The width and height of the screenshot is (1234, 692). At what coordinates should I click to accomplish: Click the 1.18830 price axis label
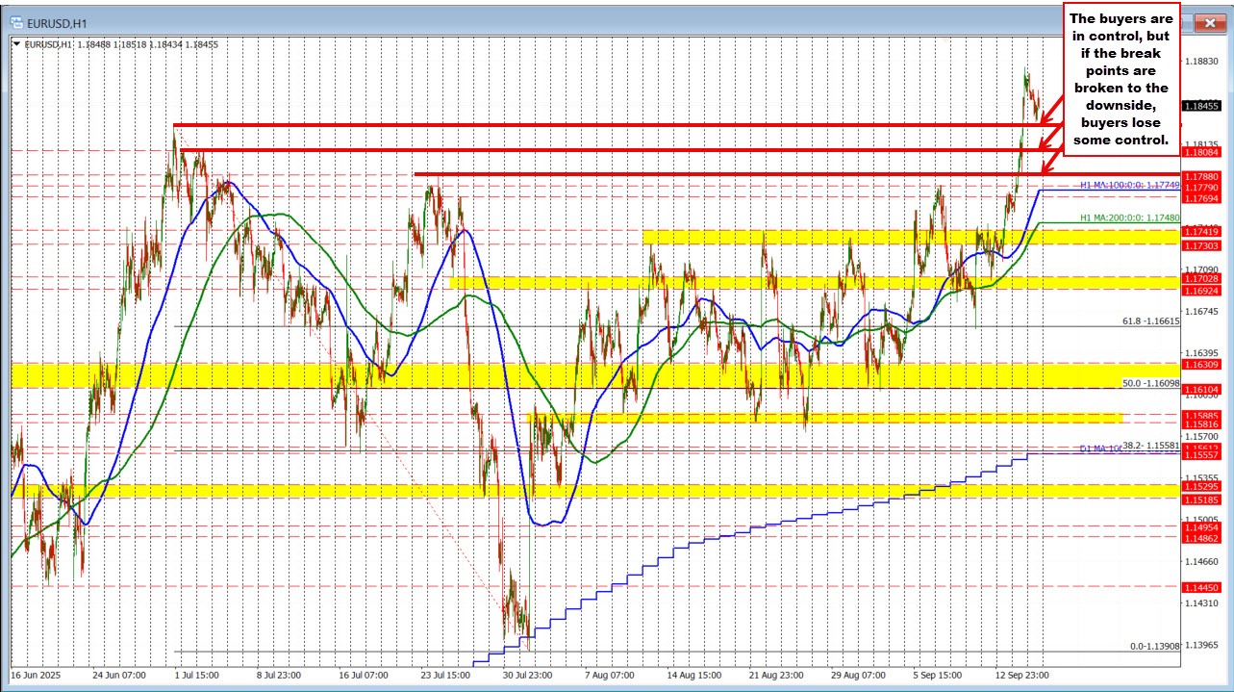coord(1203,61)
